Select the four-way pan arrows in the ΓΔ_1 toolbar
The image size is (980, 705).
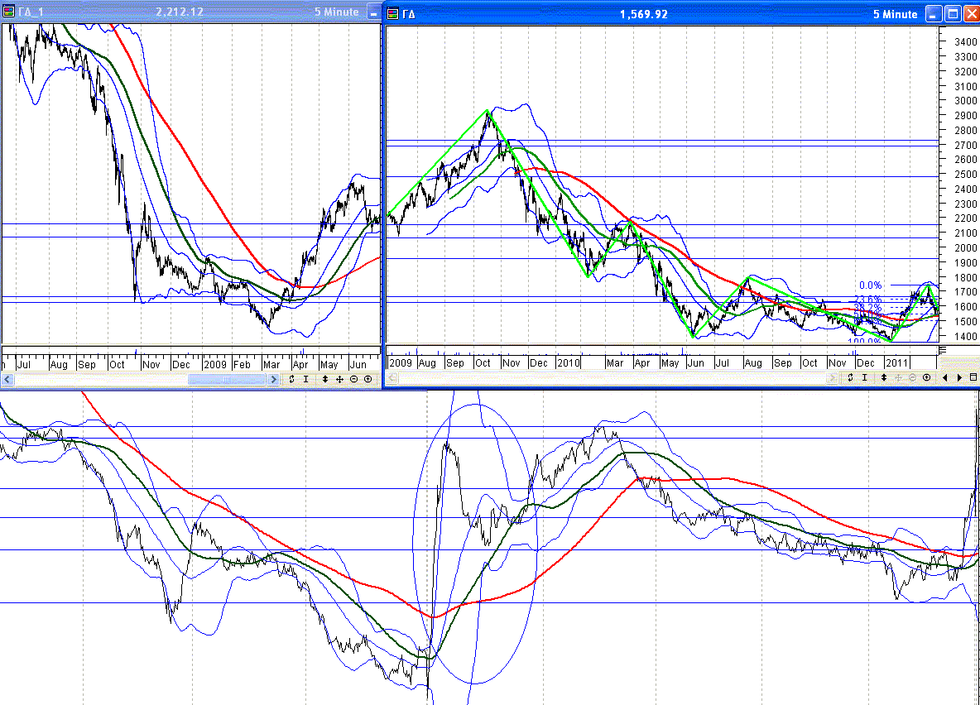click(339, 379)
